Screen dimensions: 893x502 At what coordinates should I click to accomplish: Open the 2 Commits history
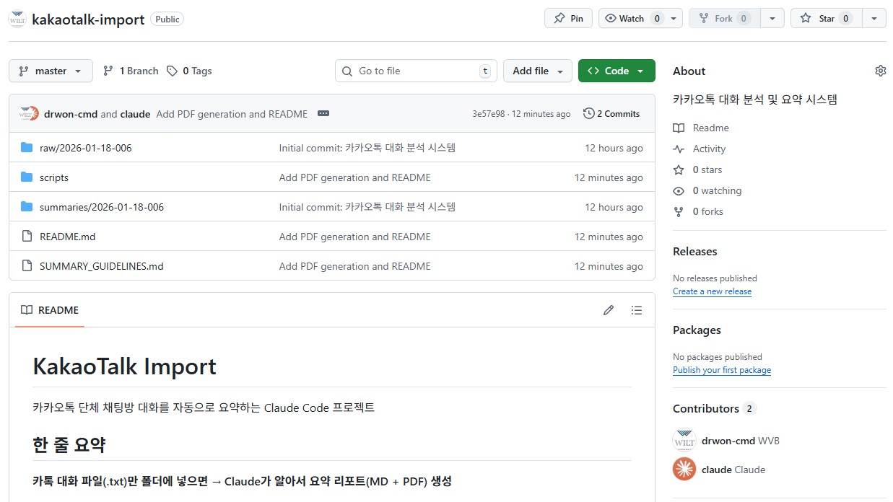611,114
